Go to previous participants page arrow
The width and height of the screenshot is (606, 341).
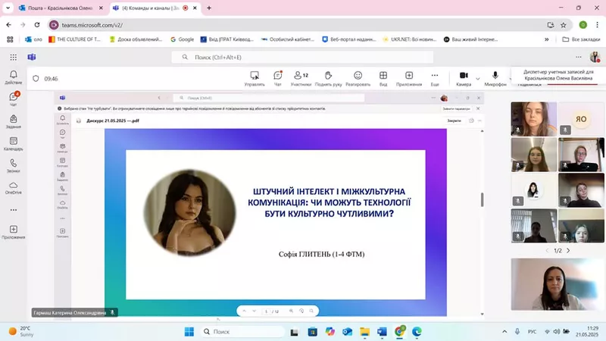pos(547,251)
